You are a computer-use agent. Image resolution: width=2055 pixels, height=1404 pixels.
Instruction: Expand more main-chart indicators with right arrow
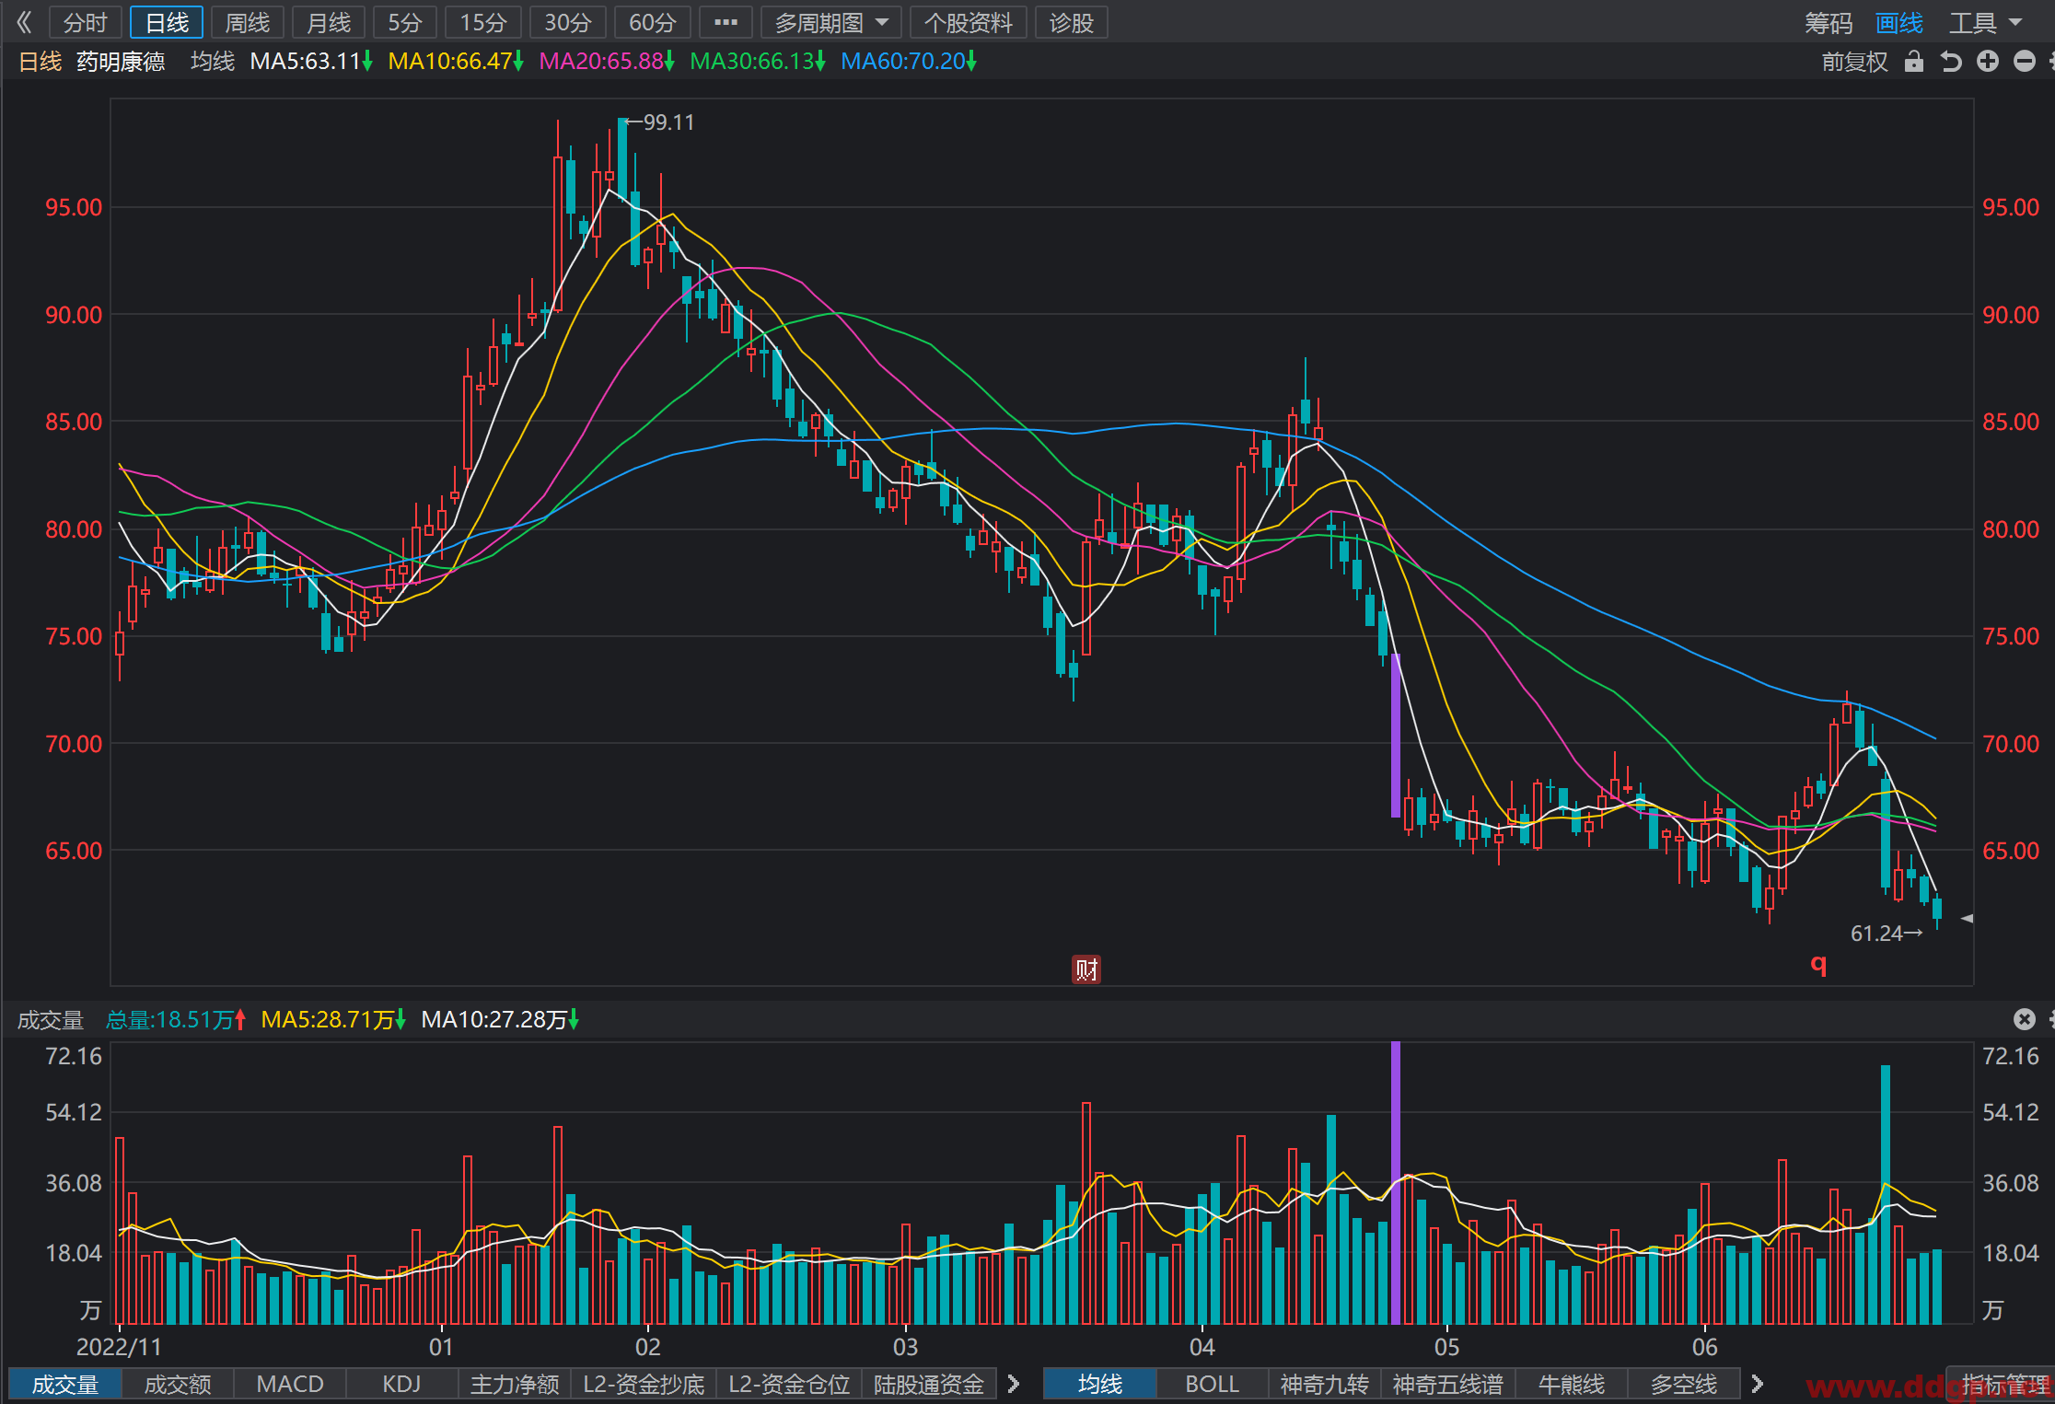pyautogui.click(x=1757, y=1384)
